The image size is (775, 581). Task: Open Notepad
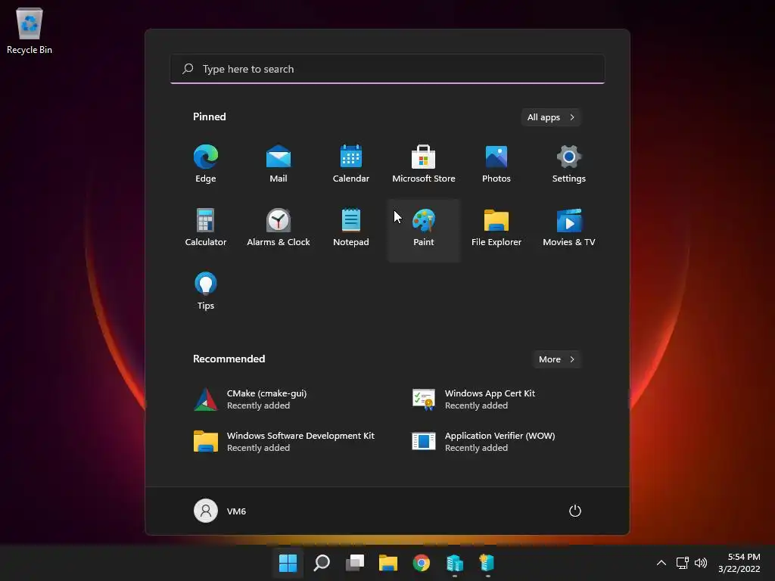pyautogui.click(x=351, y=228)
